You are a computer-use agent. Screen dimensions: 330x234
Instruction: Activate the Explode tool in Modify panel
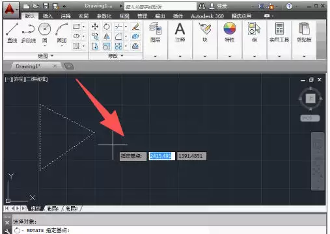135,36
